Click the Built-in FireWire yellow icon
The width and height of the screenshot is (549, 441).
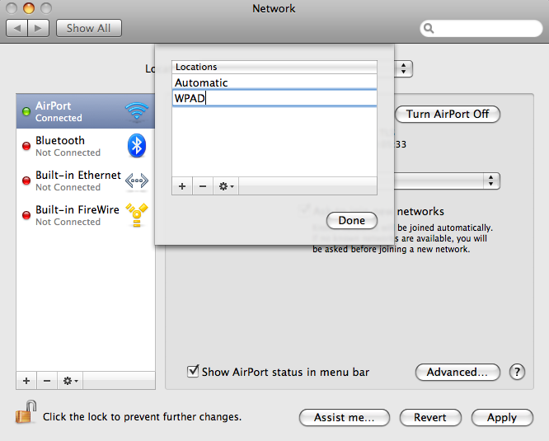[x=137, y=215]
